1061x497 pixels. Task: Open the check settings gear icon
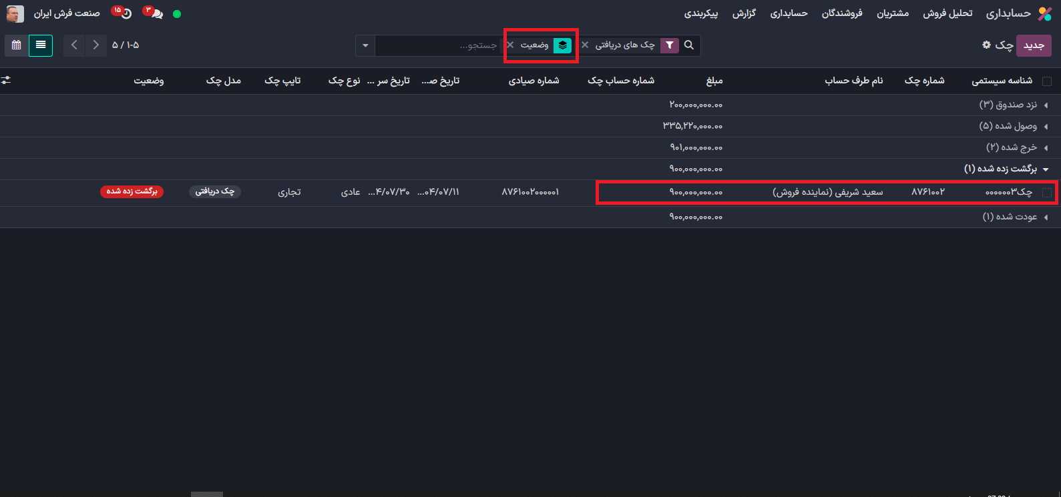tap(986, 45)
